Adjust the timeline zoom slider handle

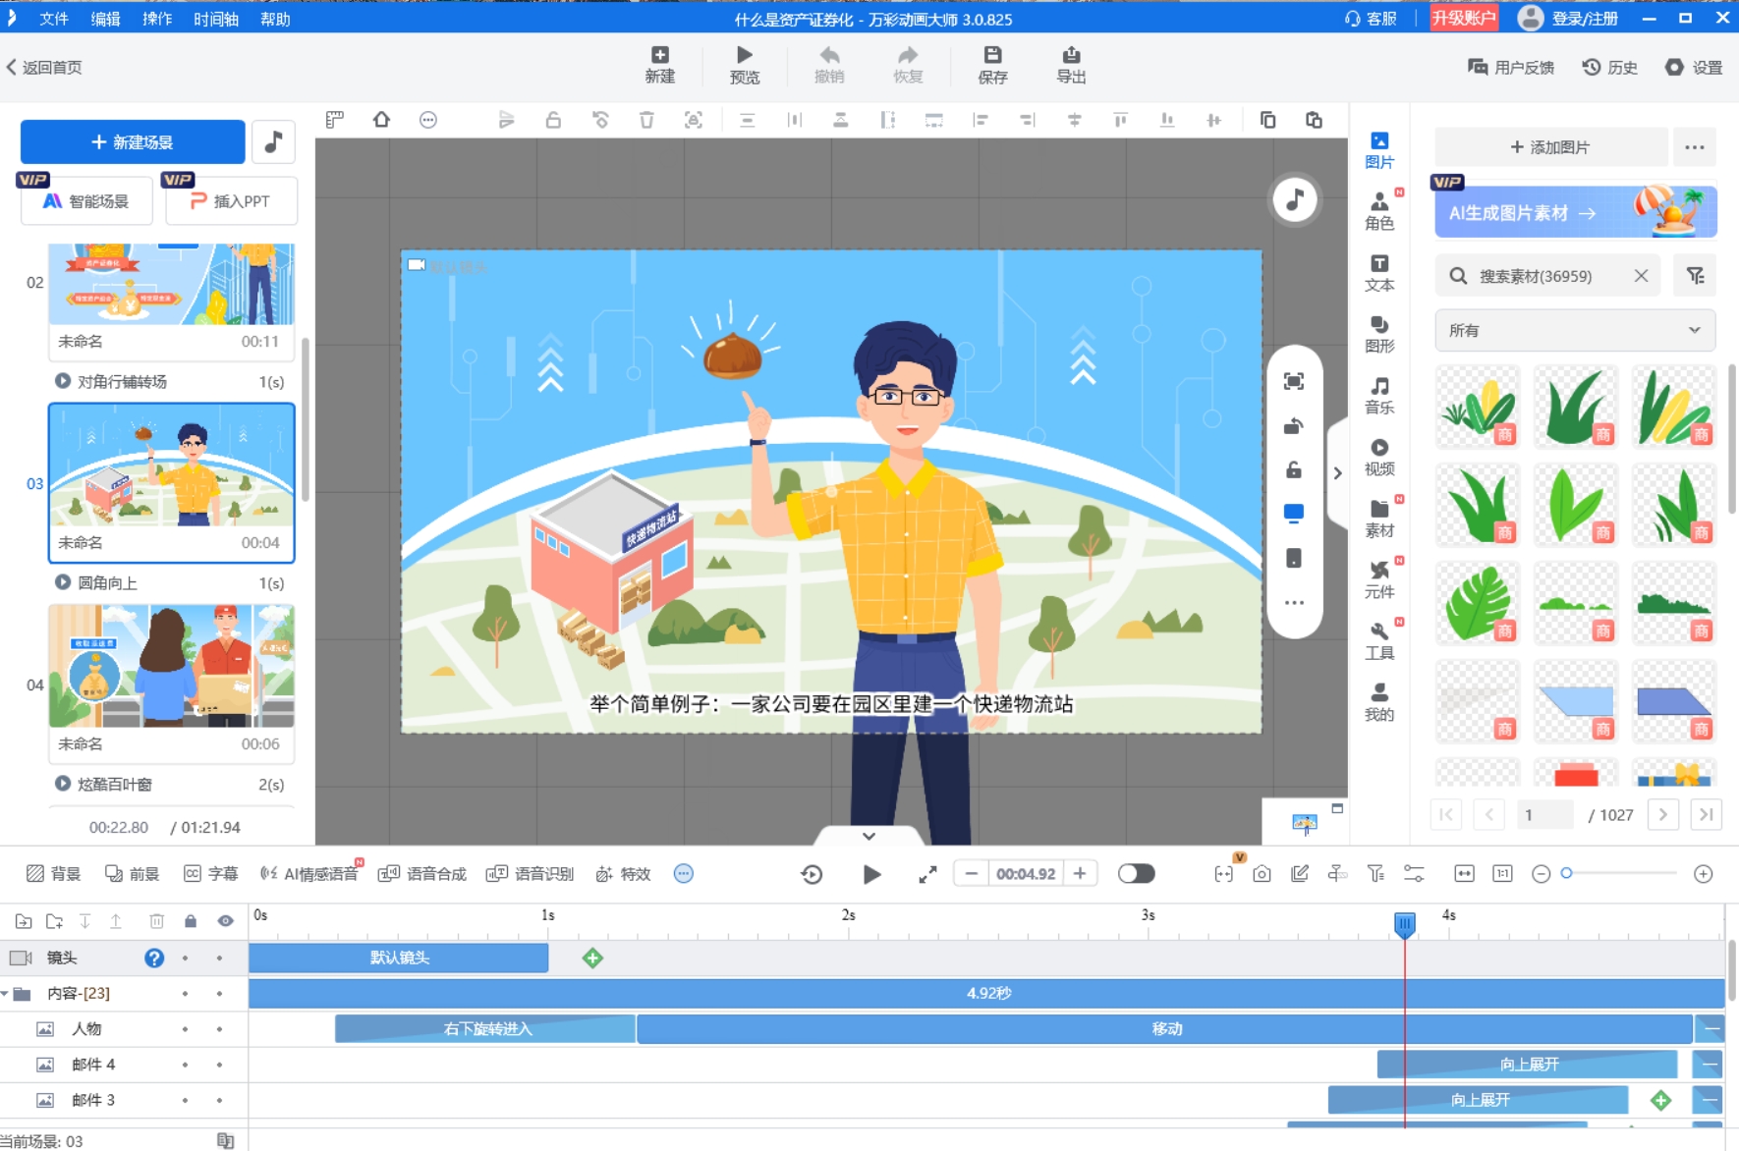pyautogui.click(x=1567, y=873)
